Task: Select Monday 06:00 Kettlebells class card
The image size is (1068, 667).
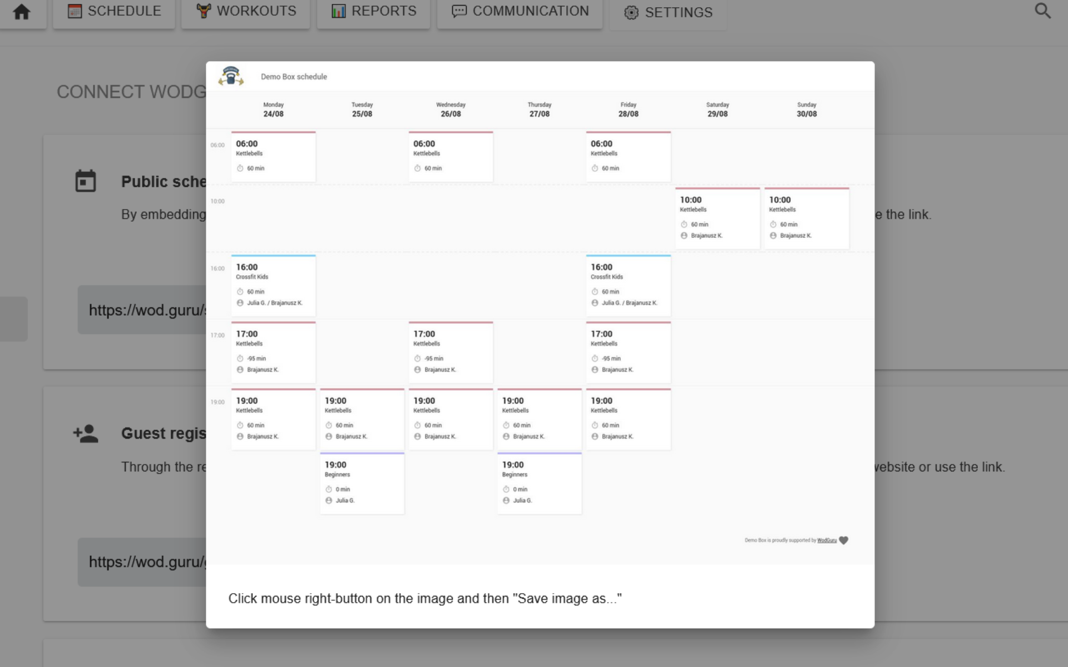Action: (x=273, y=157)
